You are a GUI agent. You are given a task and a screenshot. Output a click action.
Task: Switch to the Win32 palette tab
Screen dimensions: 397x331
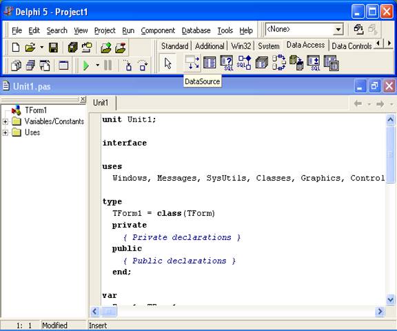coord(241,46)
